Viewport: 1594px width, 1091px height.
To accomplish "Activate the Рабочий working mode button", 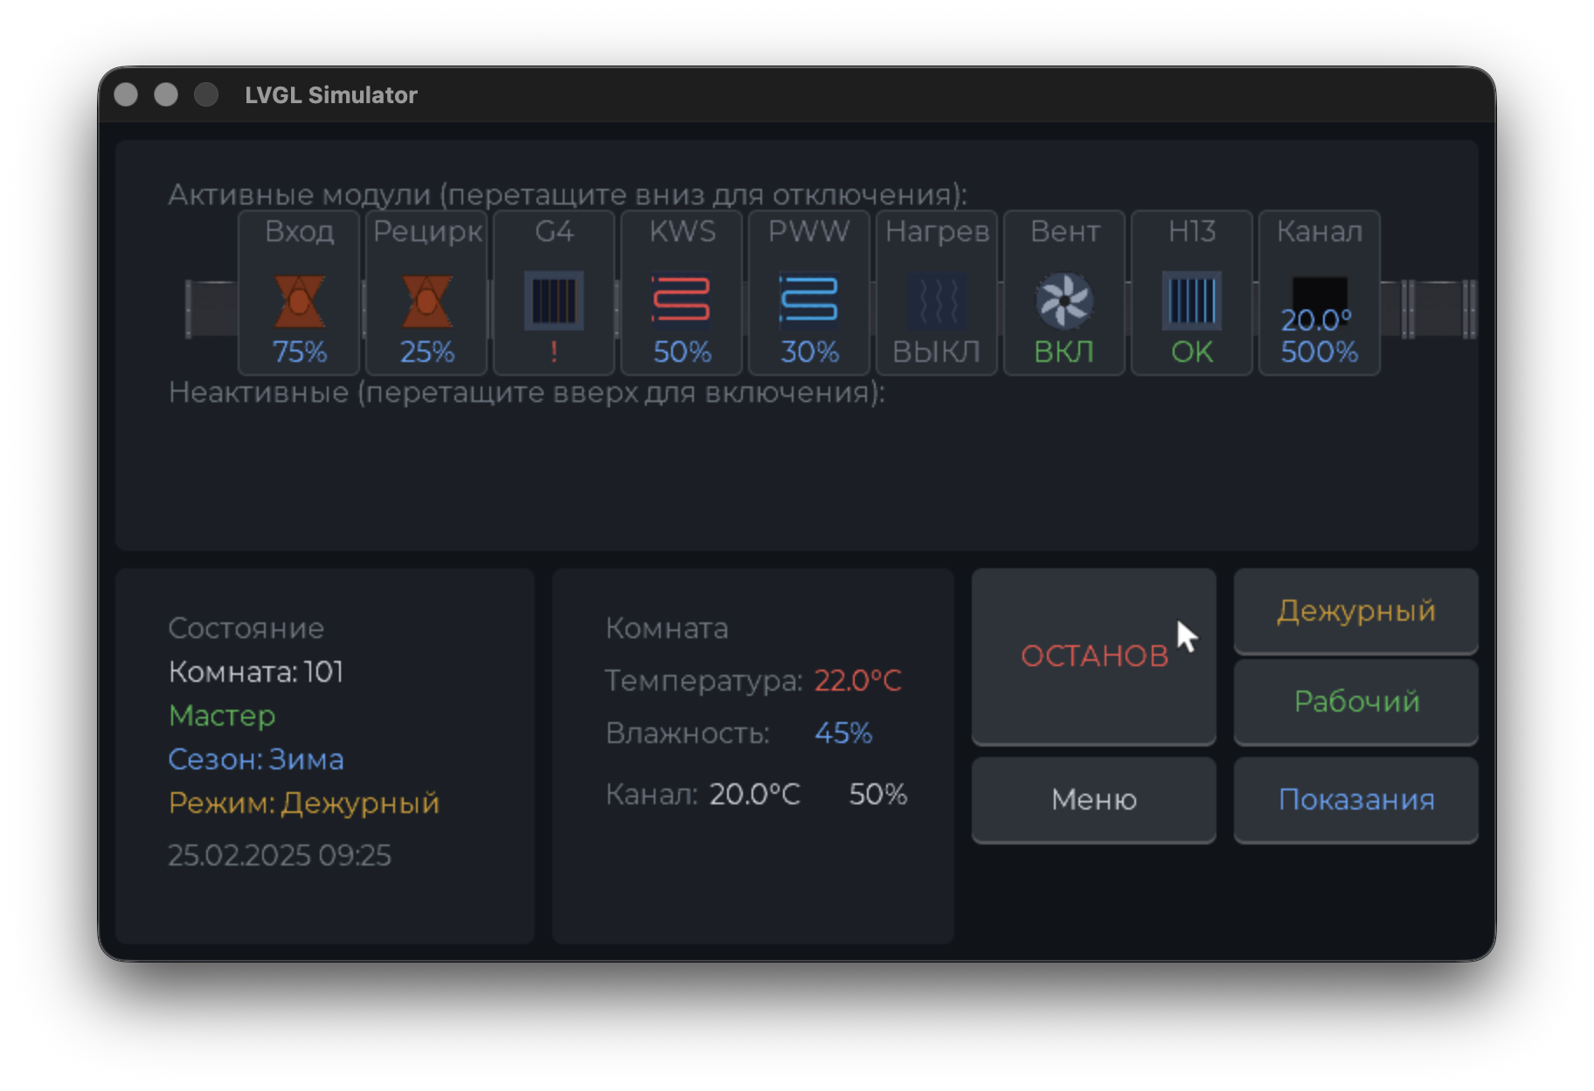I will point(1355,702).
